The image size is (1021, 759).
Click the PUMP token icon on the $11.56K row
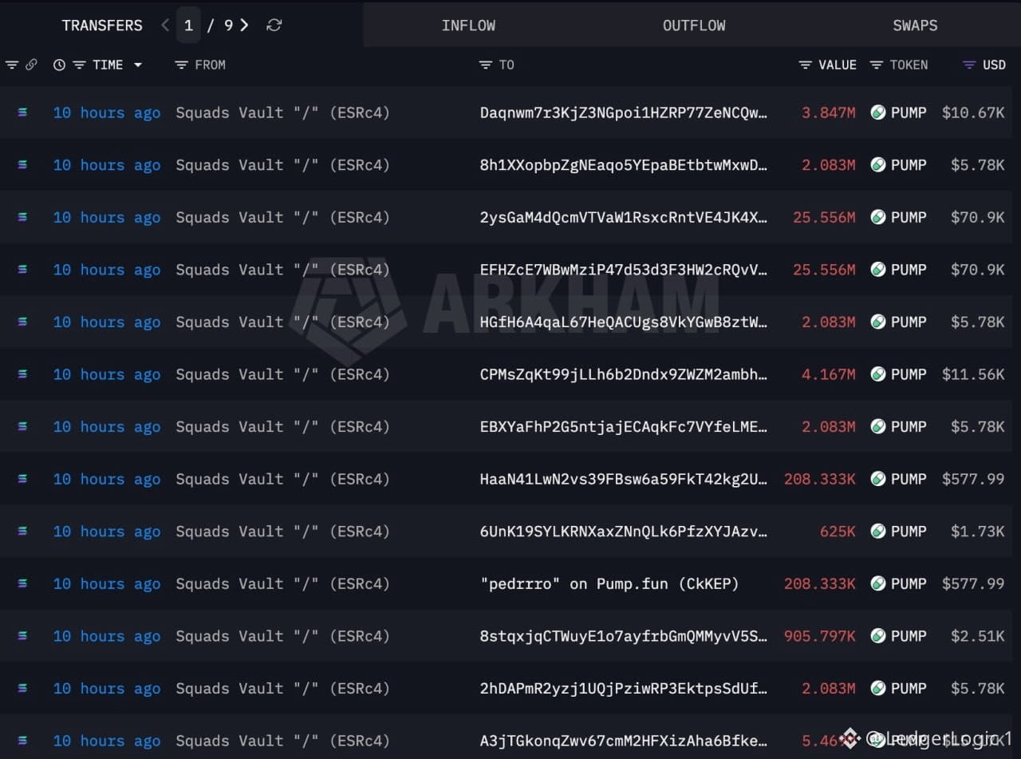[x=878, y=374]
